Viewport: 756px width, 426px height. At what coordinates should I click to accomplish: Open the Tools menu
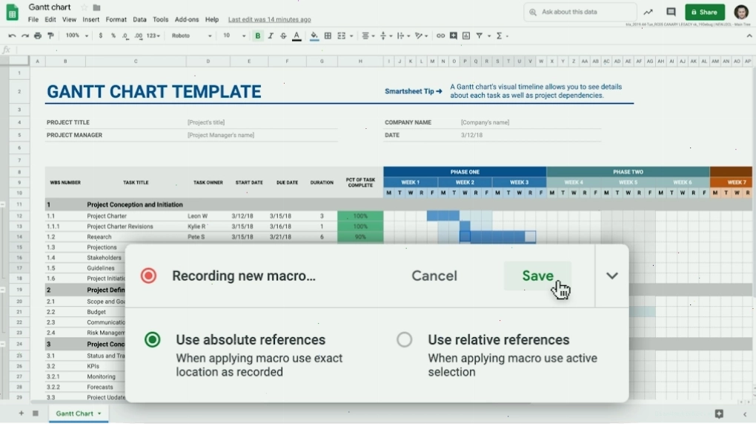click(x=161, y=20)
